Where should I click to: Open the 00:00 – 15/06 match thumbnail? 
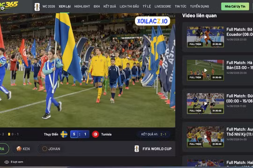205,104
